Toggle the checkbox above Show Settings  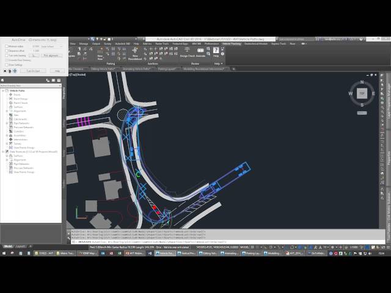[x=7, y=60]
